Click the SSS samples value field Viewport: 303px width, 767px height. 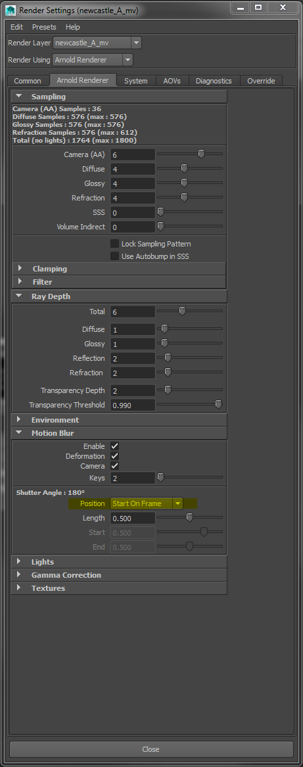(x=133, y=213)
